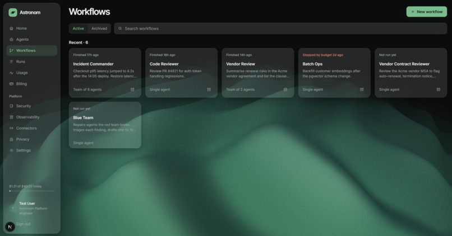Navigate to Security settings

pyautogui.click(x=32, y=106)
